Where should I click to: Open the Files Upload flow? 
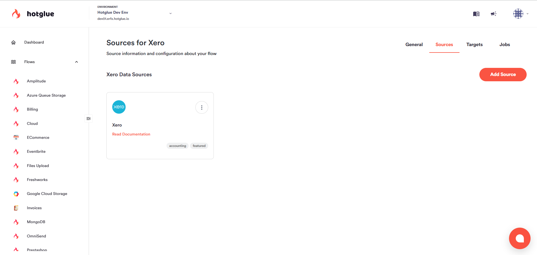coord(38,166)
